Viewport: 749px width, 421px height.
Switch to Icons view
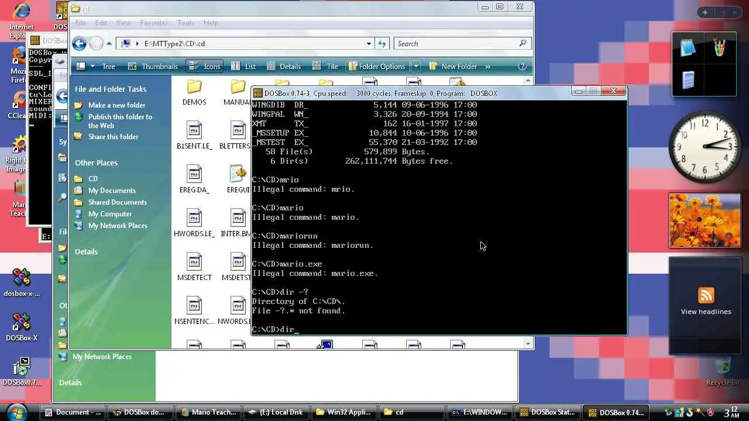click(x=205, y=66)
